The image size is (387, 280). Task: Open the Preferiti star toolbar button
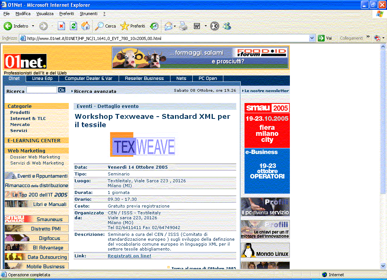133,26
